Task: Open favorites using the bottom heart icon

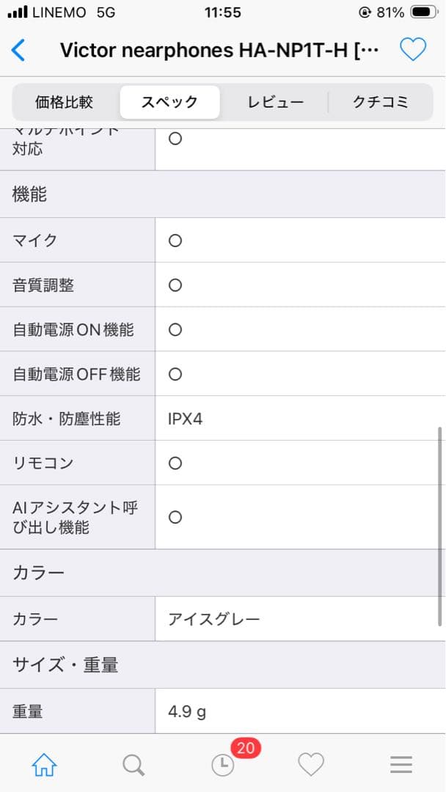Action: pyautogui.click(x=312, y=764)
